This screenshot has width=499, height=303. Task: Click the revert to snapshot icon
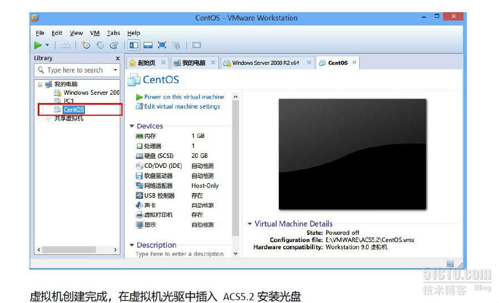(x=100, y=45)
